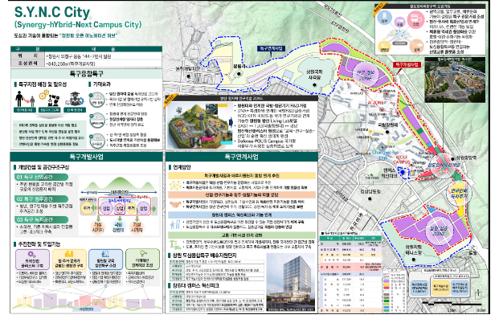Click the pink 상업 circle in top-right inset
499x319 pixels.
(x=415, y=19)
